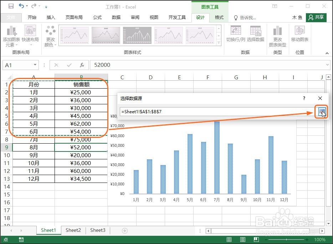This screenshot has width=333, height=244.
Task: Switch to Normal view in the status bar
Action: pyautogui.click(x=229, y=239)
